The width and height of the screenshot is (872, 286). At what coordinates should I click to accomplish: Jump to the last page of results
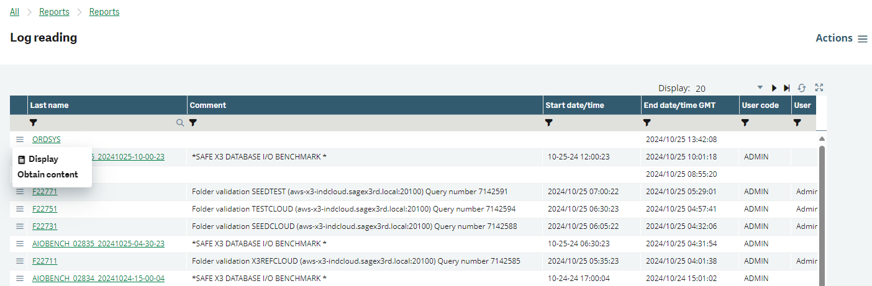787,88
